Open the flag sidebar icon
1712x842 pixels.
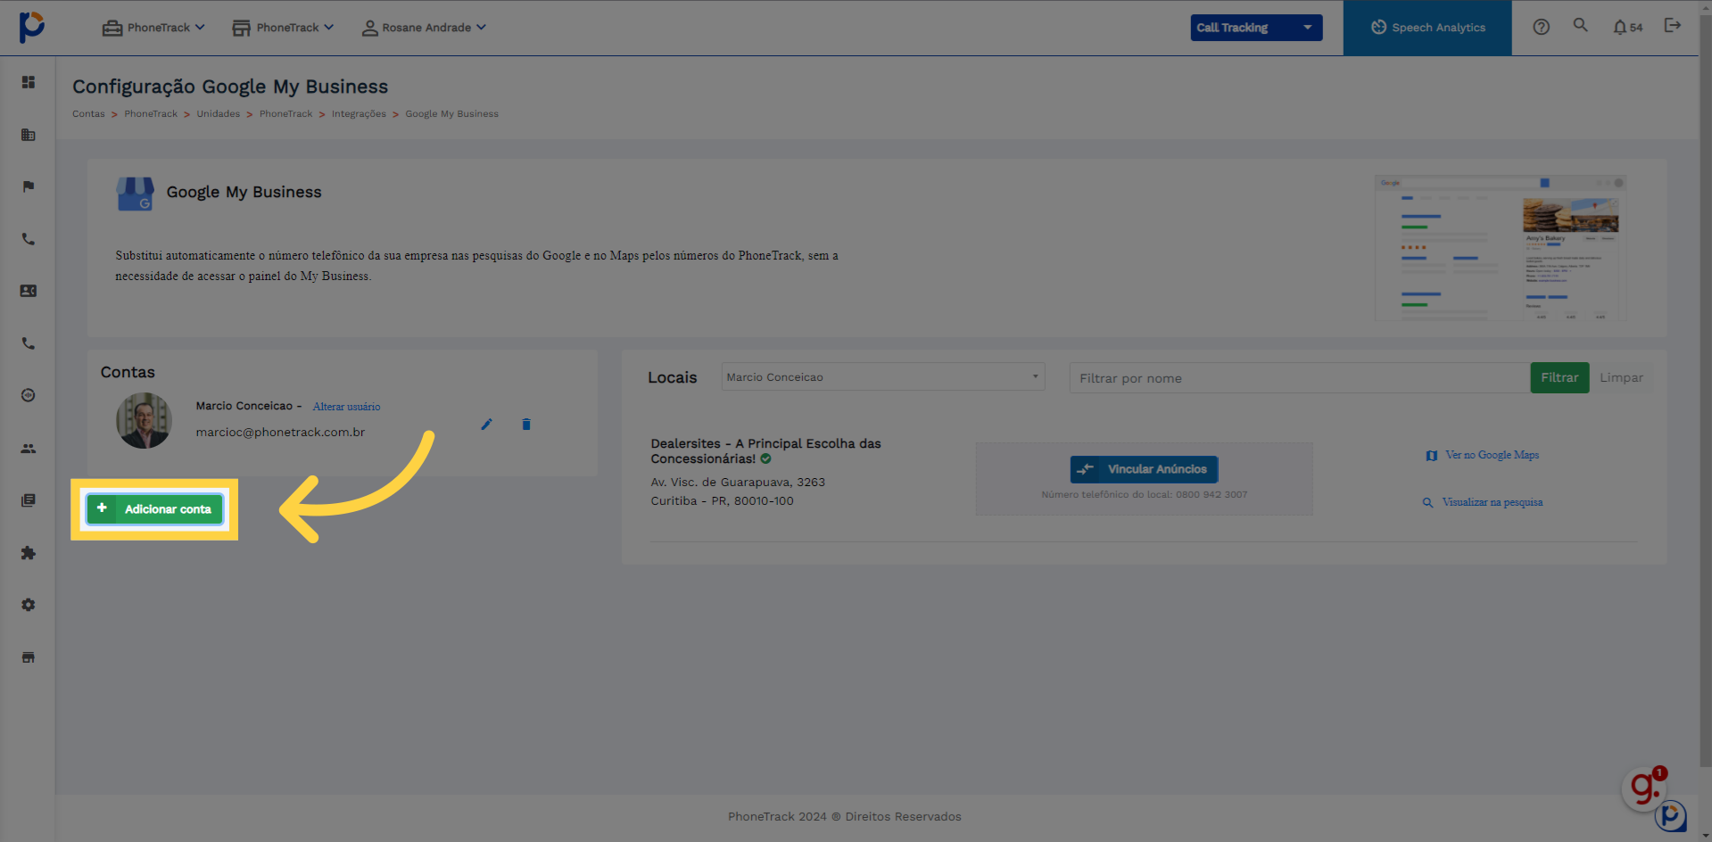point(29,186)
